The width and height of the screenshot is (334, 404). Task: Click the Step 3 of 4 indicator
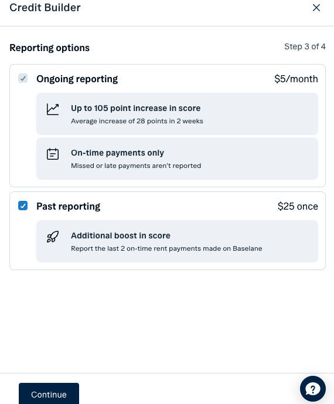[x=305, y=46]
